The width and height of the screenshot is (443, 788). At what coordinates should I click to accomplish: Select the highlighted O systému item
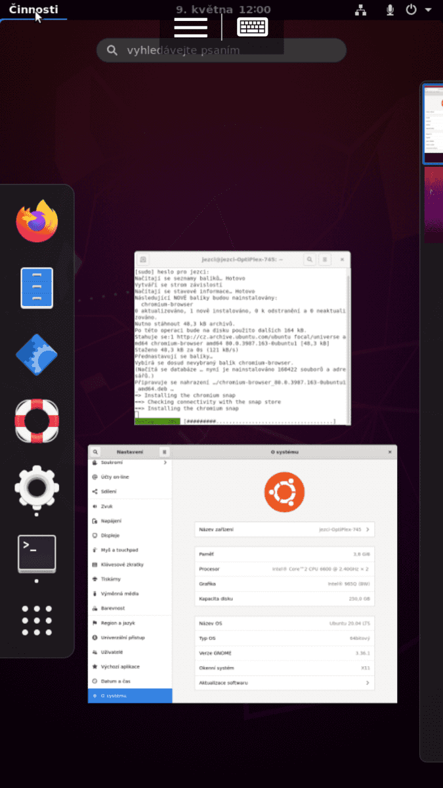point(130,695)
